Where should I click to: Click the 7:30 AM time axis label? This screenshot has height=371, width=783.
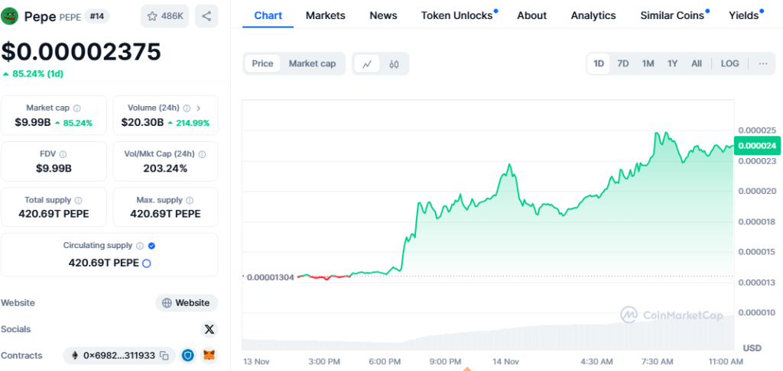pos(657,361)
